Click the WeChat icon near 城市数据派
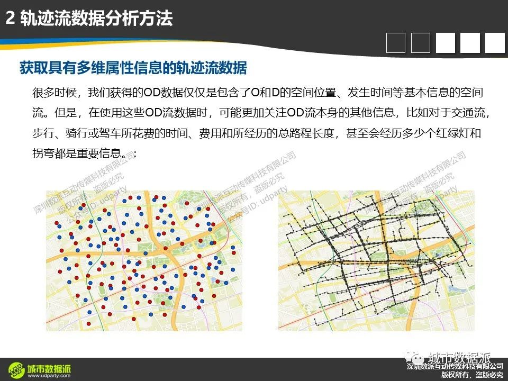Viewport: 508px width, 381px height. tap(414, 357)
